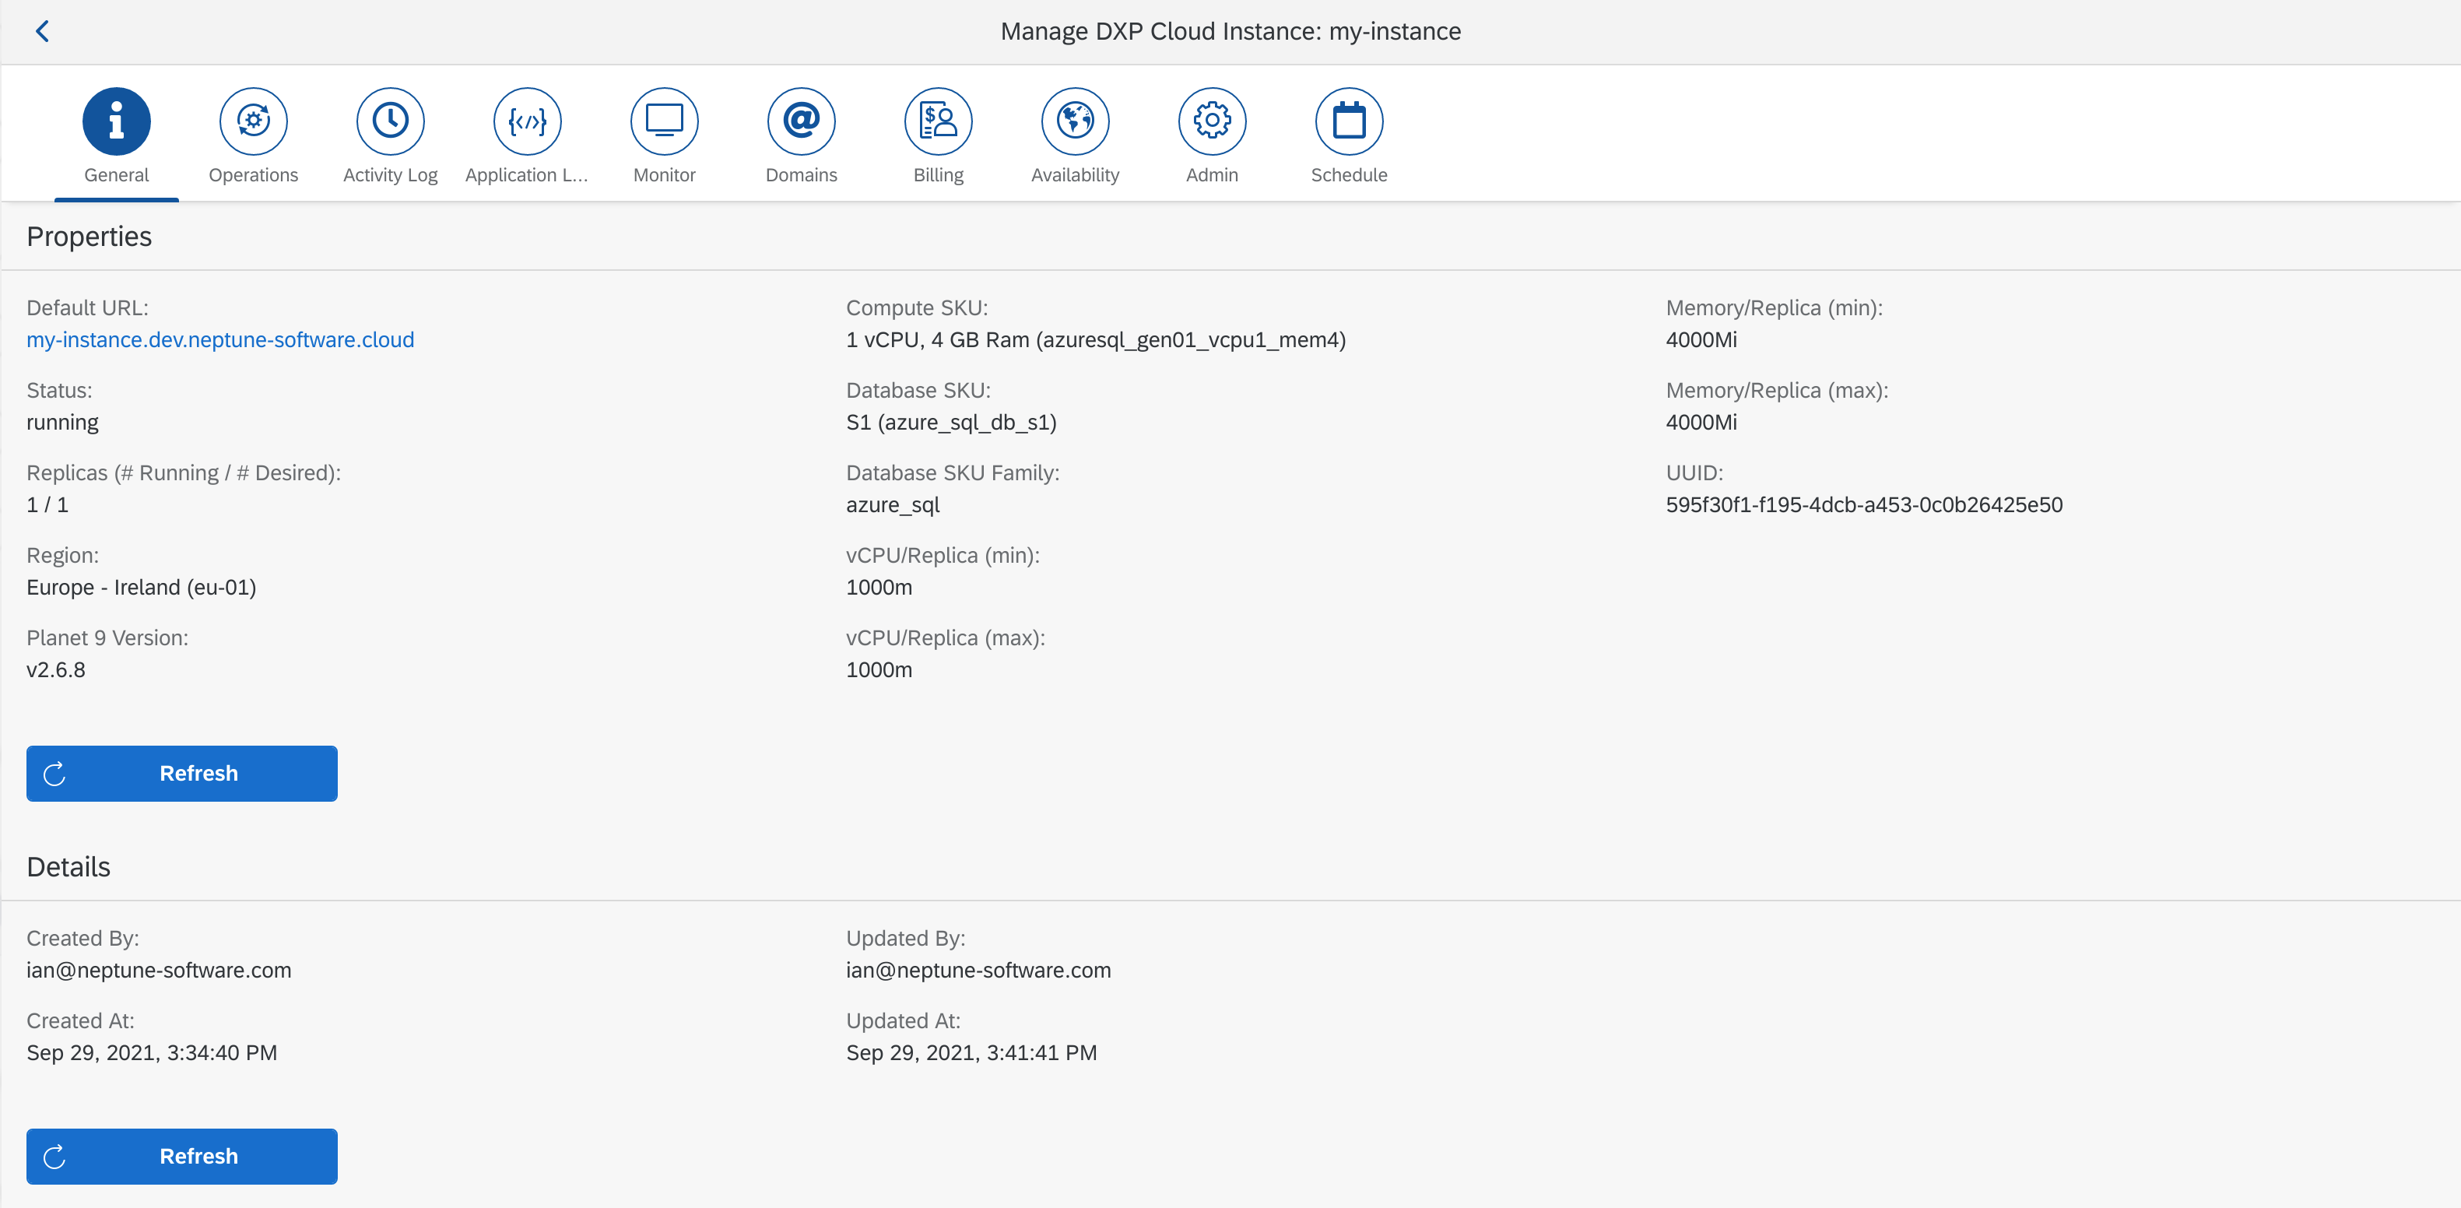This screenshot has width=2461, height=1208.
Task: Click Created By email ian@neptune-software.com
Action: pos(159,970)
